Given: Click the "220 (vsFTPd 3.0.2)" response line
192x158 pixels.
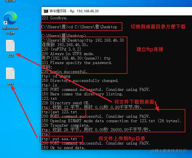Looking at the screenshot, I should click(x=61, y=49).
